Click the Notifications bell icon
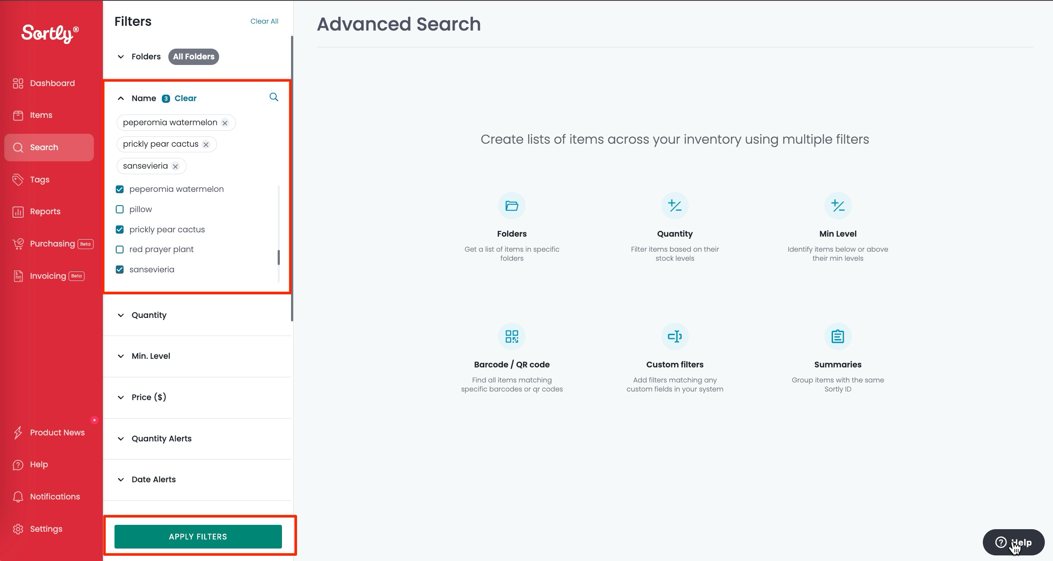1053x561 pixels. pyautogui.click(x=18, y=497)
